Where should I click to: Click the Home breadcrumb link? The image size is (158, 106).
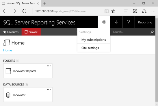click(8, 50)
